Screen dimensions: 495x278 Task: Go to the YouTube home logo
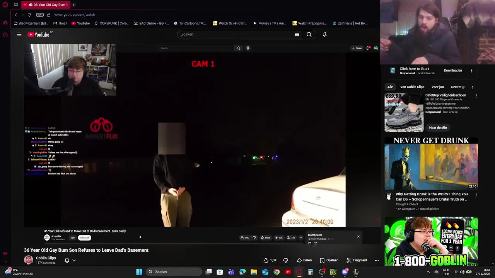39,34
